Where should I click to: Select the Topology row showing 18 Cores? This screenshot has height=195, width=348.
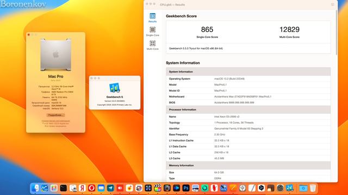248,122
